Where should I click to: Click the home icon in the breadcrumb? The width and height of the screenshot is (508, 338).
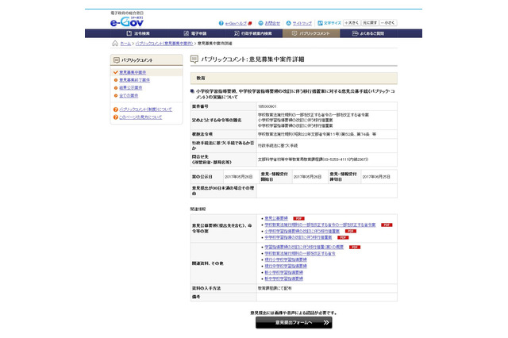[x=115, y=44]
